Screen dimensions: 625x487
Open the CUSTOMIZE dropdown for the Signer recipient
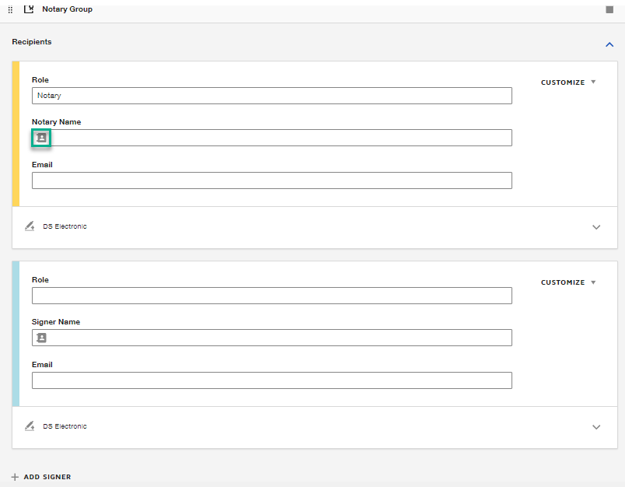pyautogui.click(x=568, y=282)
